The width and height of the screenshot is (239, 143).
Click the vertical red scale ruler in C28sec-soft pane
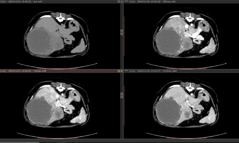[x=124, y=36]
